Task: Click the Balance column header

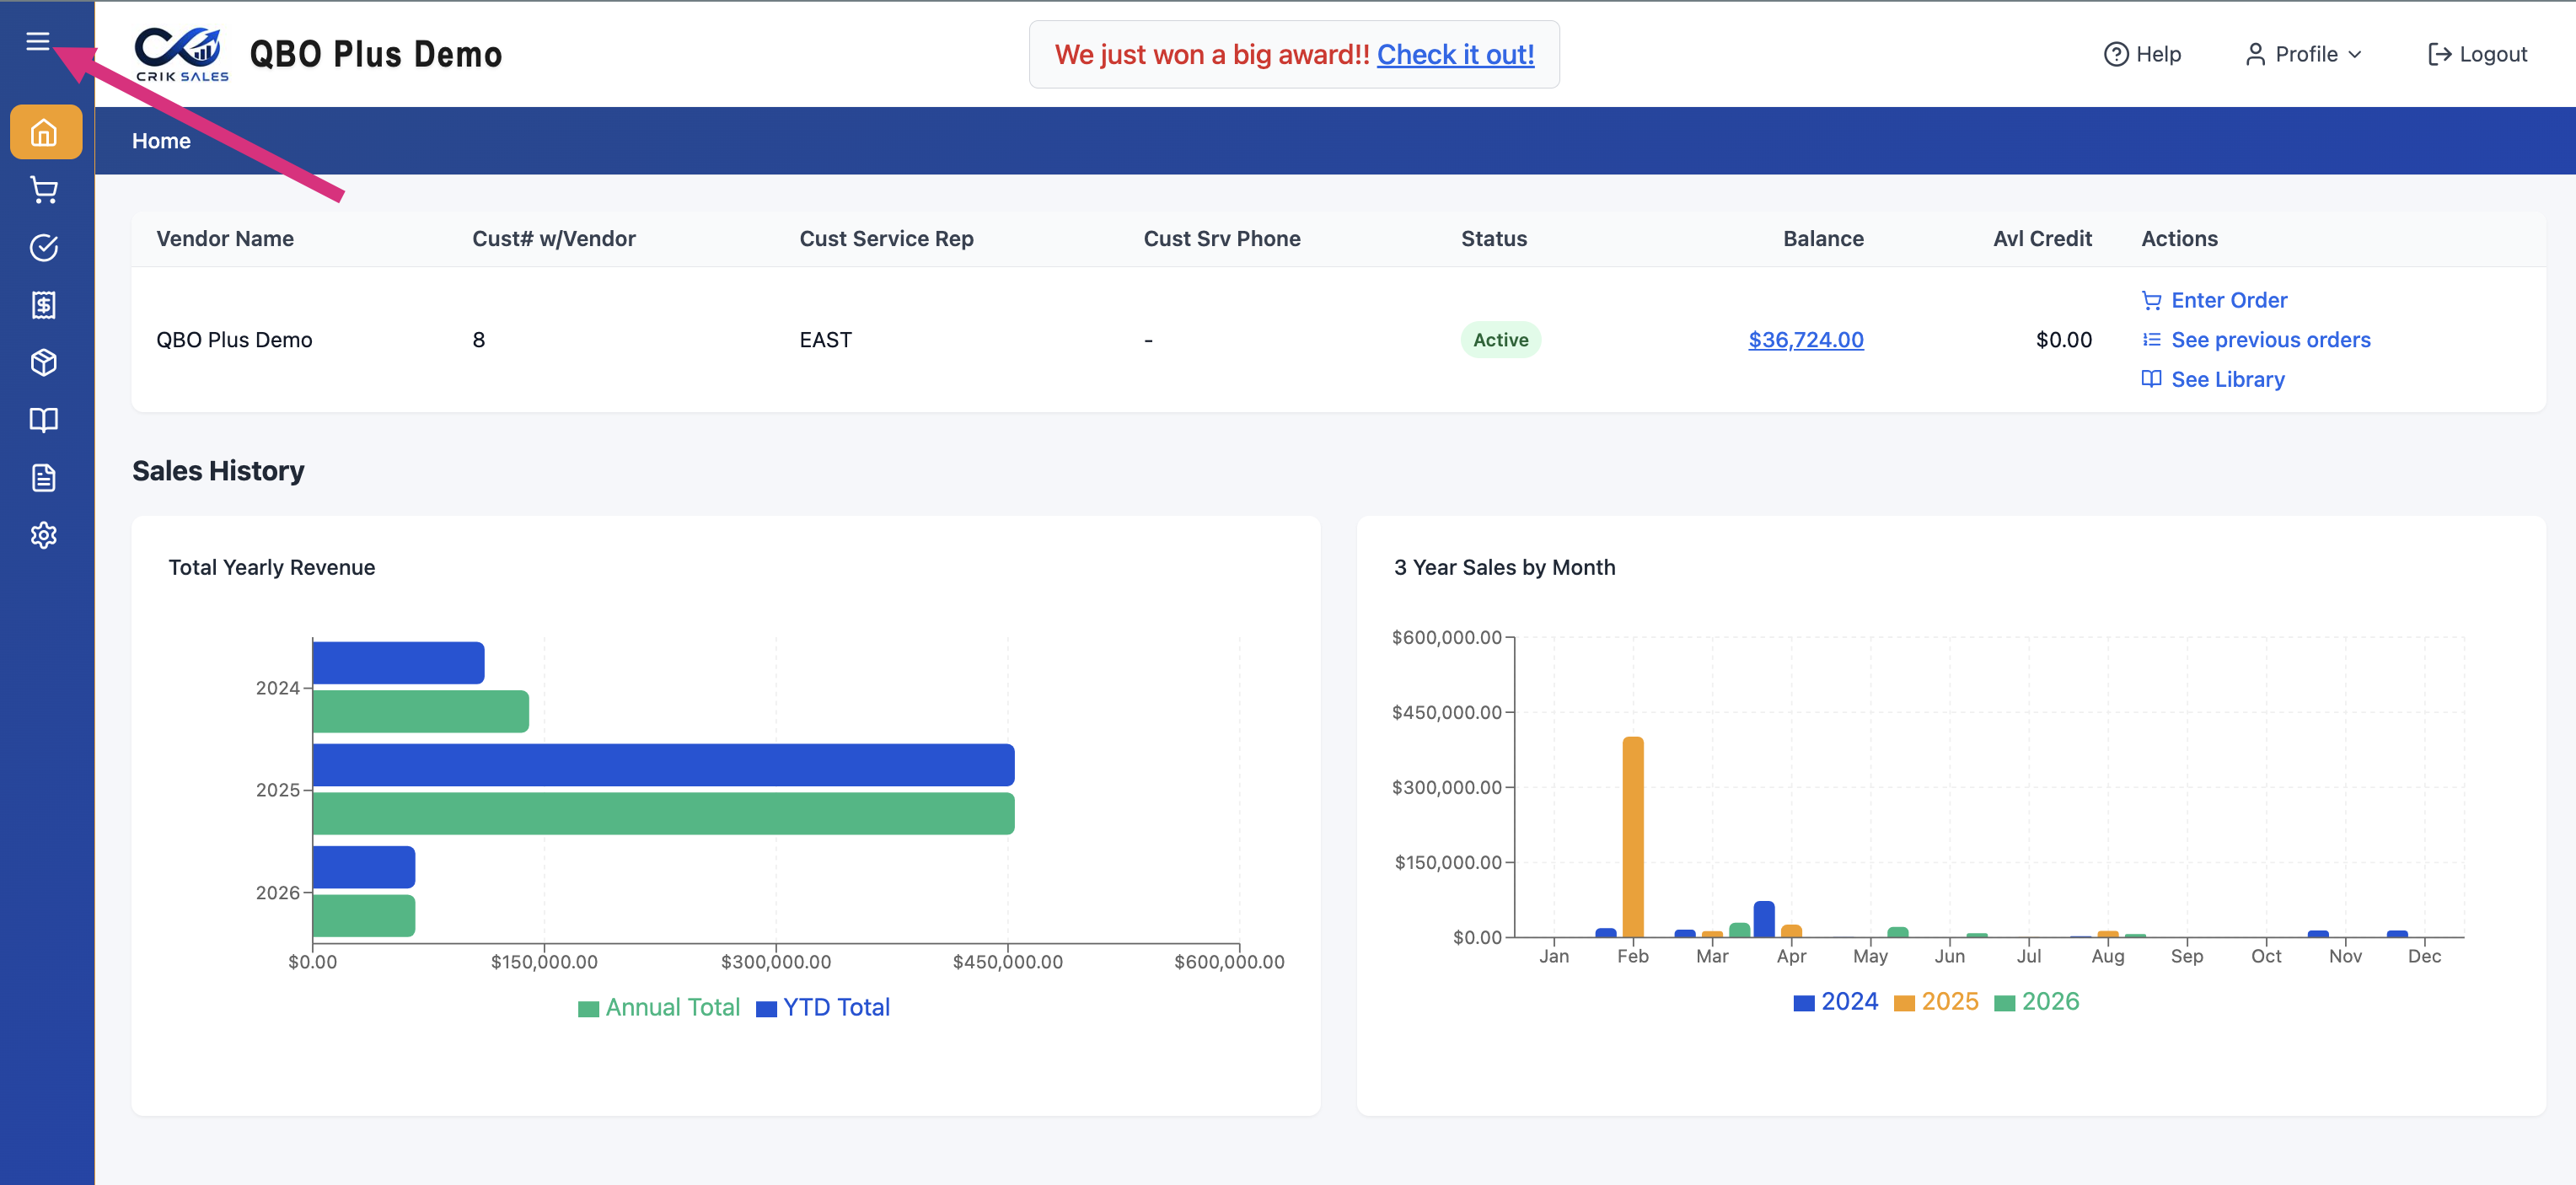Action: coord(1823,239)
